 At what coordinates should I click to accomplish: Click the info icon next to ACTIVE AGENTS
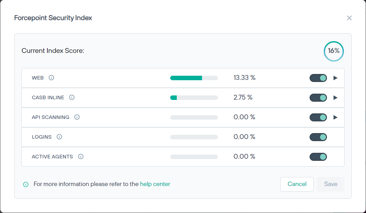81,157
